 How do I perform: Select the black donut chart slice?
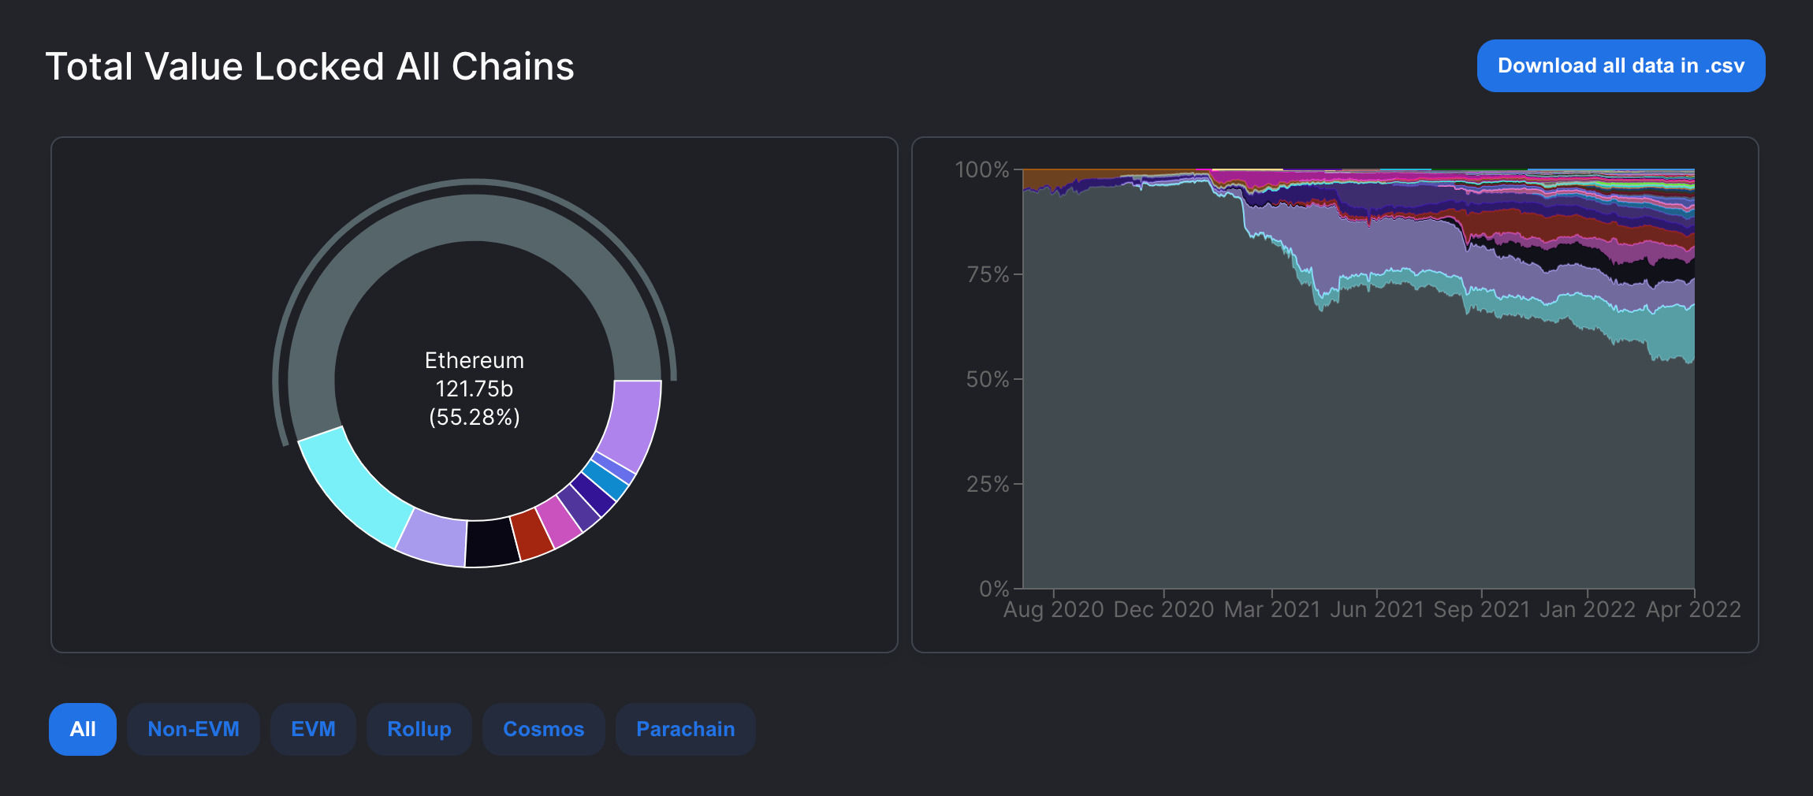[492, 543]
